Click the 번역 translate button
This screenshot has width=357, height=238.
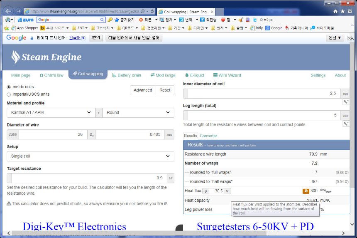coord(96,38)
